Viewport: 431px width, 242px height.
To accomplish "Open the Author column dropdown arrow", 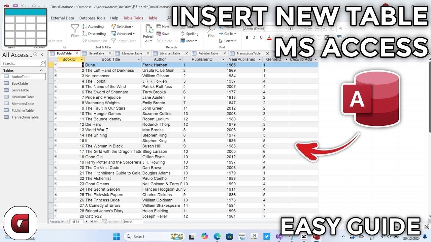I will coord(179,59).
